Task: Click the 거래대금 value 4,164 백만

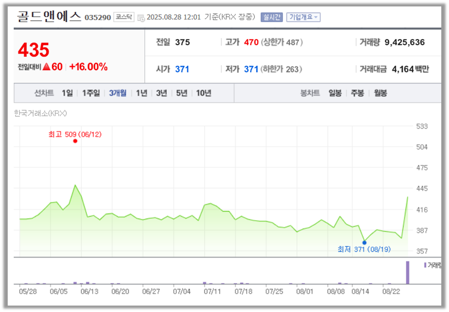Action: (x=410, y=69)
